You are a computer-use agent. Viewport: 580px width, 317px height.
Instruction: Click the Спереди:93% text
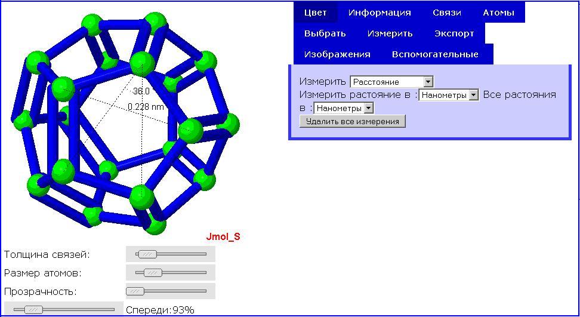coord(160,310)
